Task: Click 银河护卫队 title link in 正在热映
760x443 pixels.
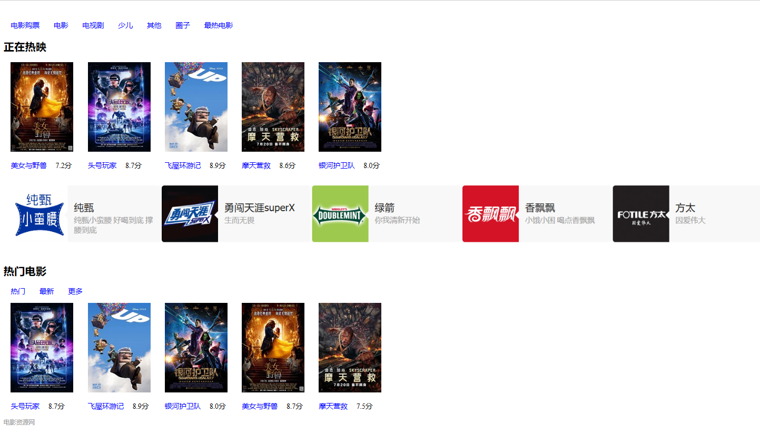Action: point(337,165)
